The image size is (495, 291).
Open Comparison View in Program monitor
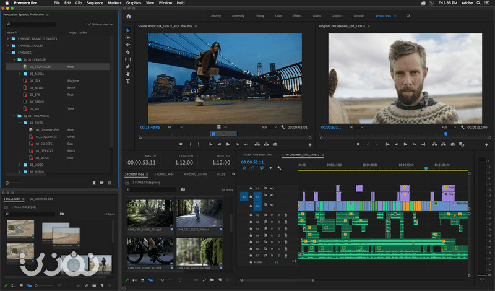point(462,144)
